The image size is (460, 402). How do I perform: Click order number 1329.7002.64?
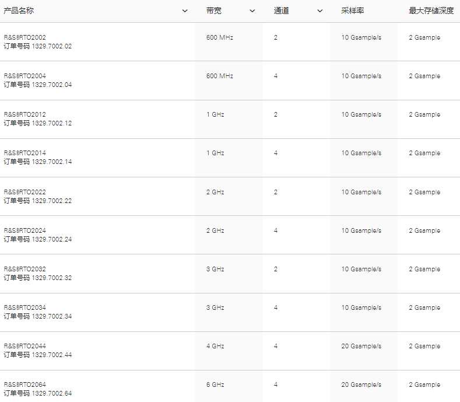tap(51, 393)
